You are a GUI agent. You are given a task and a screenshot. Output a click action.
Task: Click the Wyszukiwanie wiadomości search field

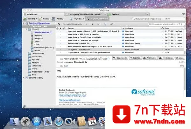156,19
